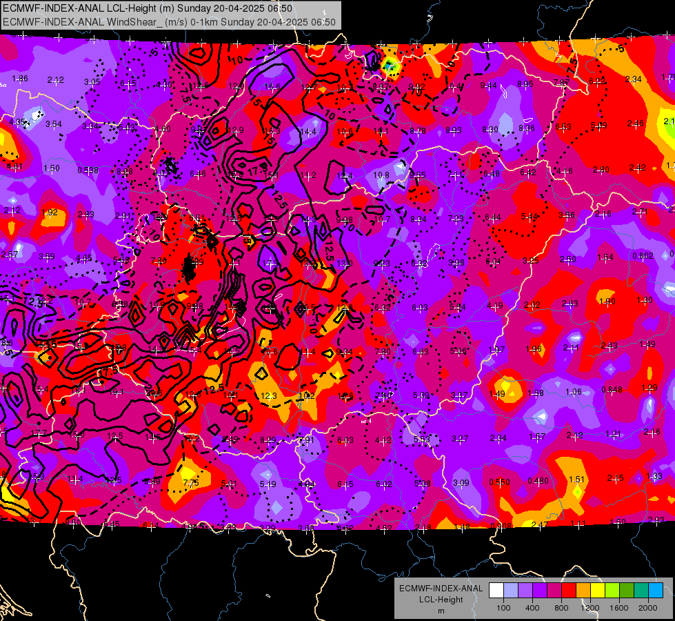Select the dark green legend swatch
The image size is (675, 621).
[x=626, y=590]
